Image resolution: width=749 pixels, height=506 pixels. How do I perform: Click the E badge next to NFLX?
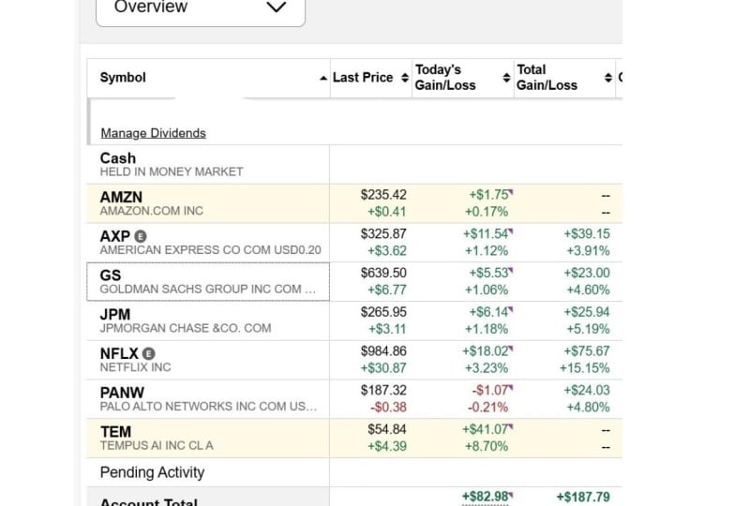148,353
